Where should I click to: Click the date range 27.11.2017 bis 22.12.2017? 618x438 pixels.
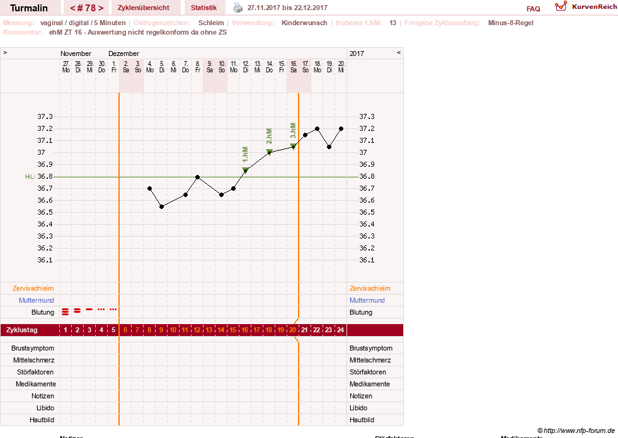point(287,8)
